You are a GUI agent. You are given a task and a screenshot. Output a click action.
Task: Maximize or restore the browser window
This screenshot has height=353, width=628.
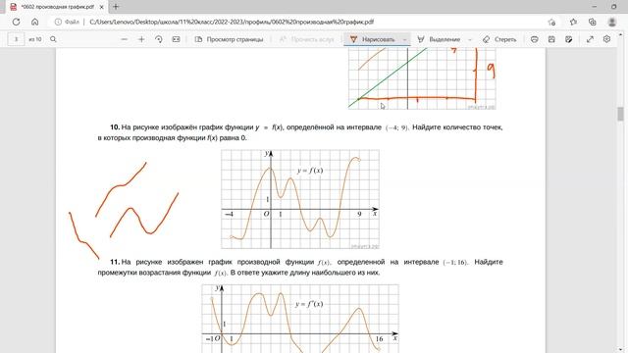[x=614, y=7]
